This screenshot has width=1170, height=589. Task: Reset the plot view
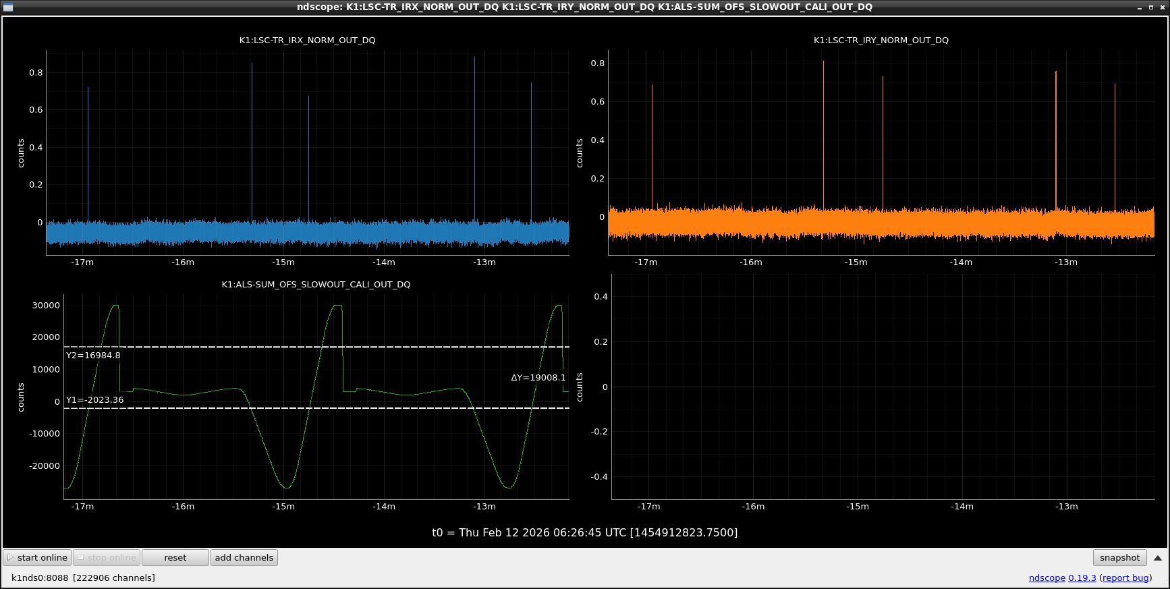coord(175,557)
